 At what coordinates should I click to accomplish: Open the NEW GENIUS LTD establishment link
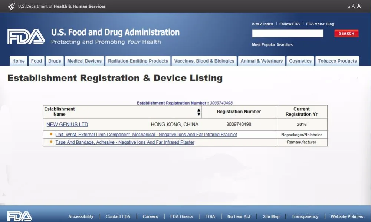coord(67,125)
